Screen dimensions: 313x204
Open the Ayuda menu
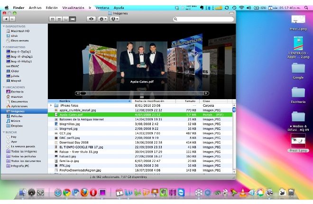119,8
